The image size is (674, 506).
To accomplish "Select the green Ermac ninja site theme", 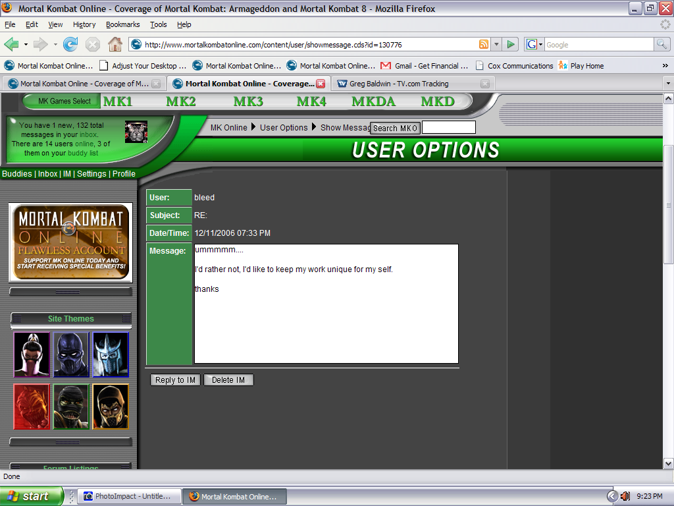I will (x=71, y=407).
